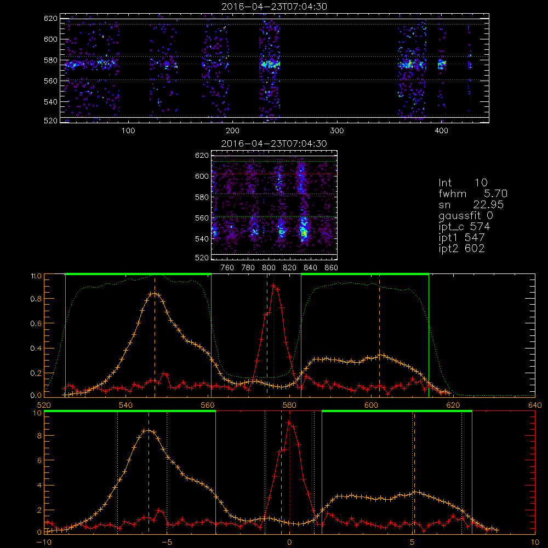The image size is (548, 548).
Task: Select the 'sn 22.95' readout line
Action: [x=471, y=204]
